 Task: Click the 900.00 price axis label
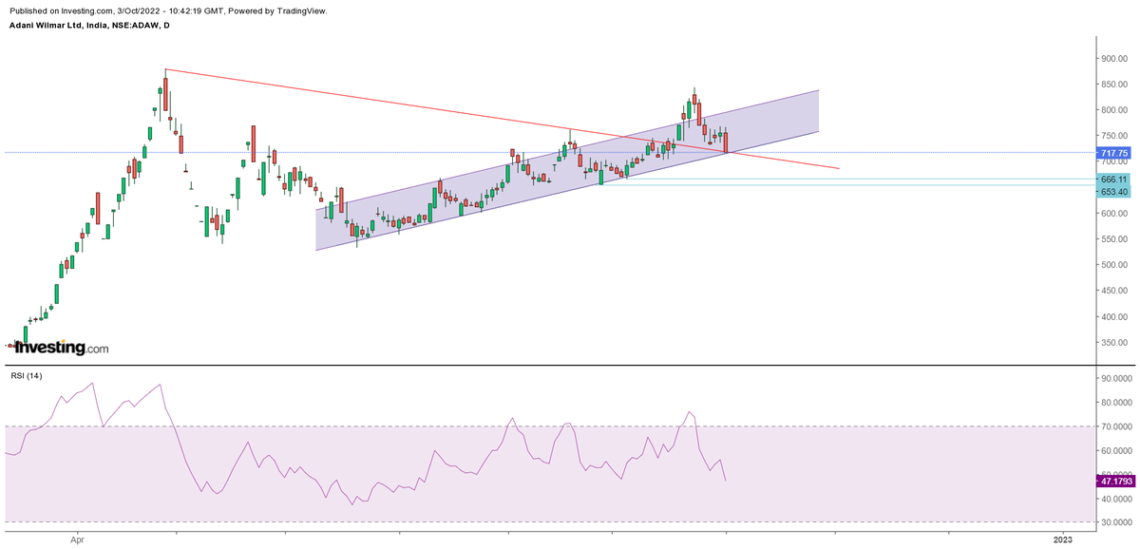[1113, 58]
